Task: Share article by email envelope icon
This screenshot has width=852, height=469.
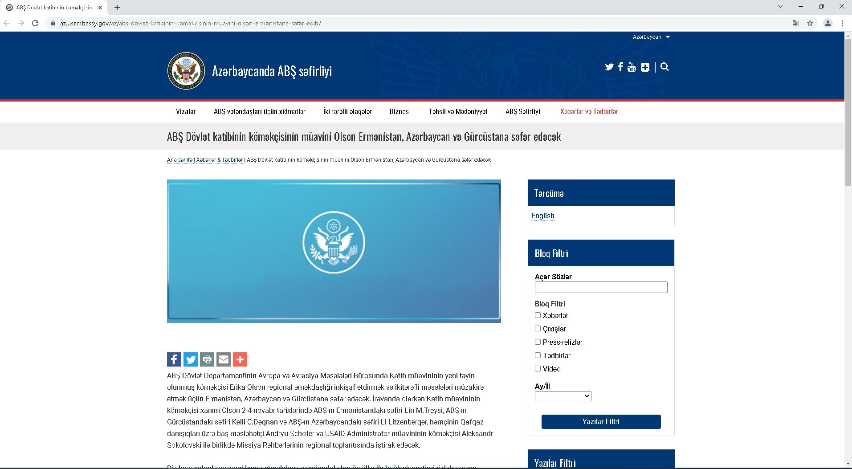Action: (x=224, y=359)
